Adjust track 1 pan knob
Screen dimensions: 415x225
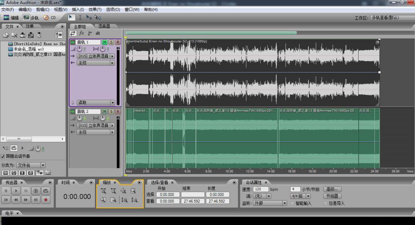[103, 49]
